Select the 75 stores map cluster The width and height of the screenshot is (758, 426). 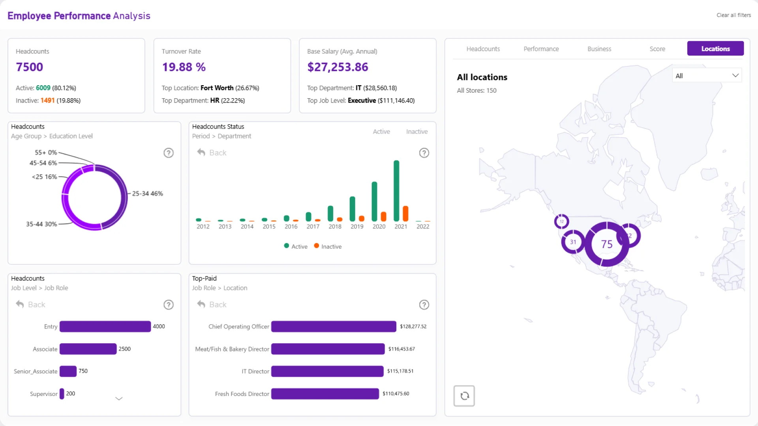[606, 244]
